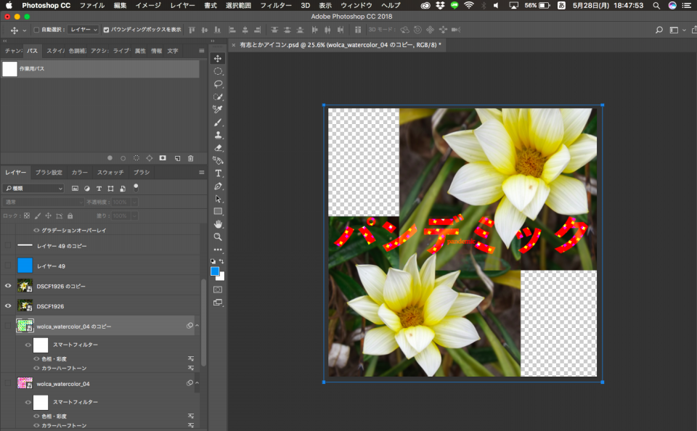The width and height of the screenshot is (697, 431).
Task: Open layer filter 種類 dropdown
Action: [x=34, y=189]
